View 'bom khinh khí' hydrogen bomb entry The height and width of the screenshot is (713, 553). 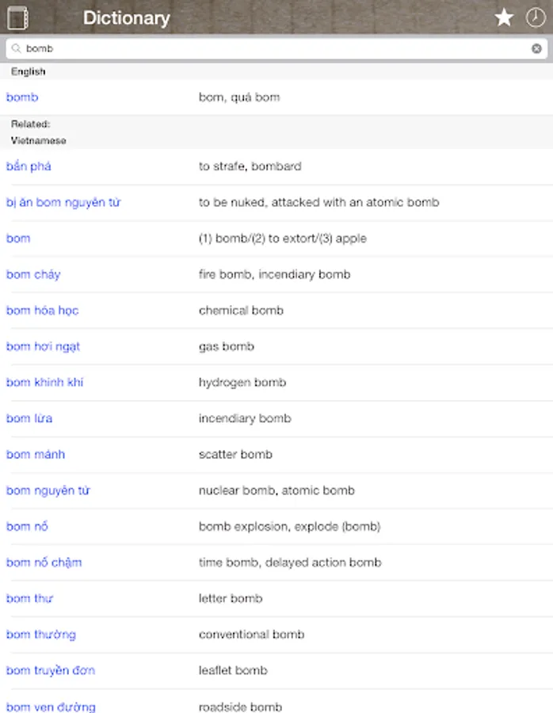[44, 382]
